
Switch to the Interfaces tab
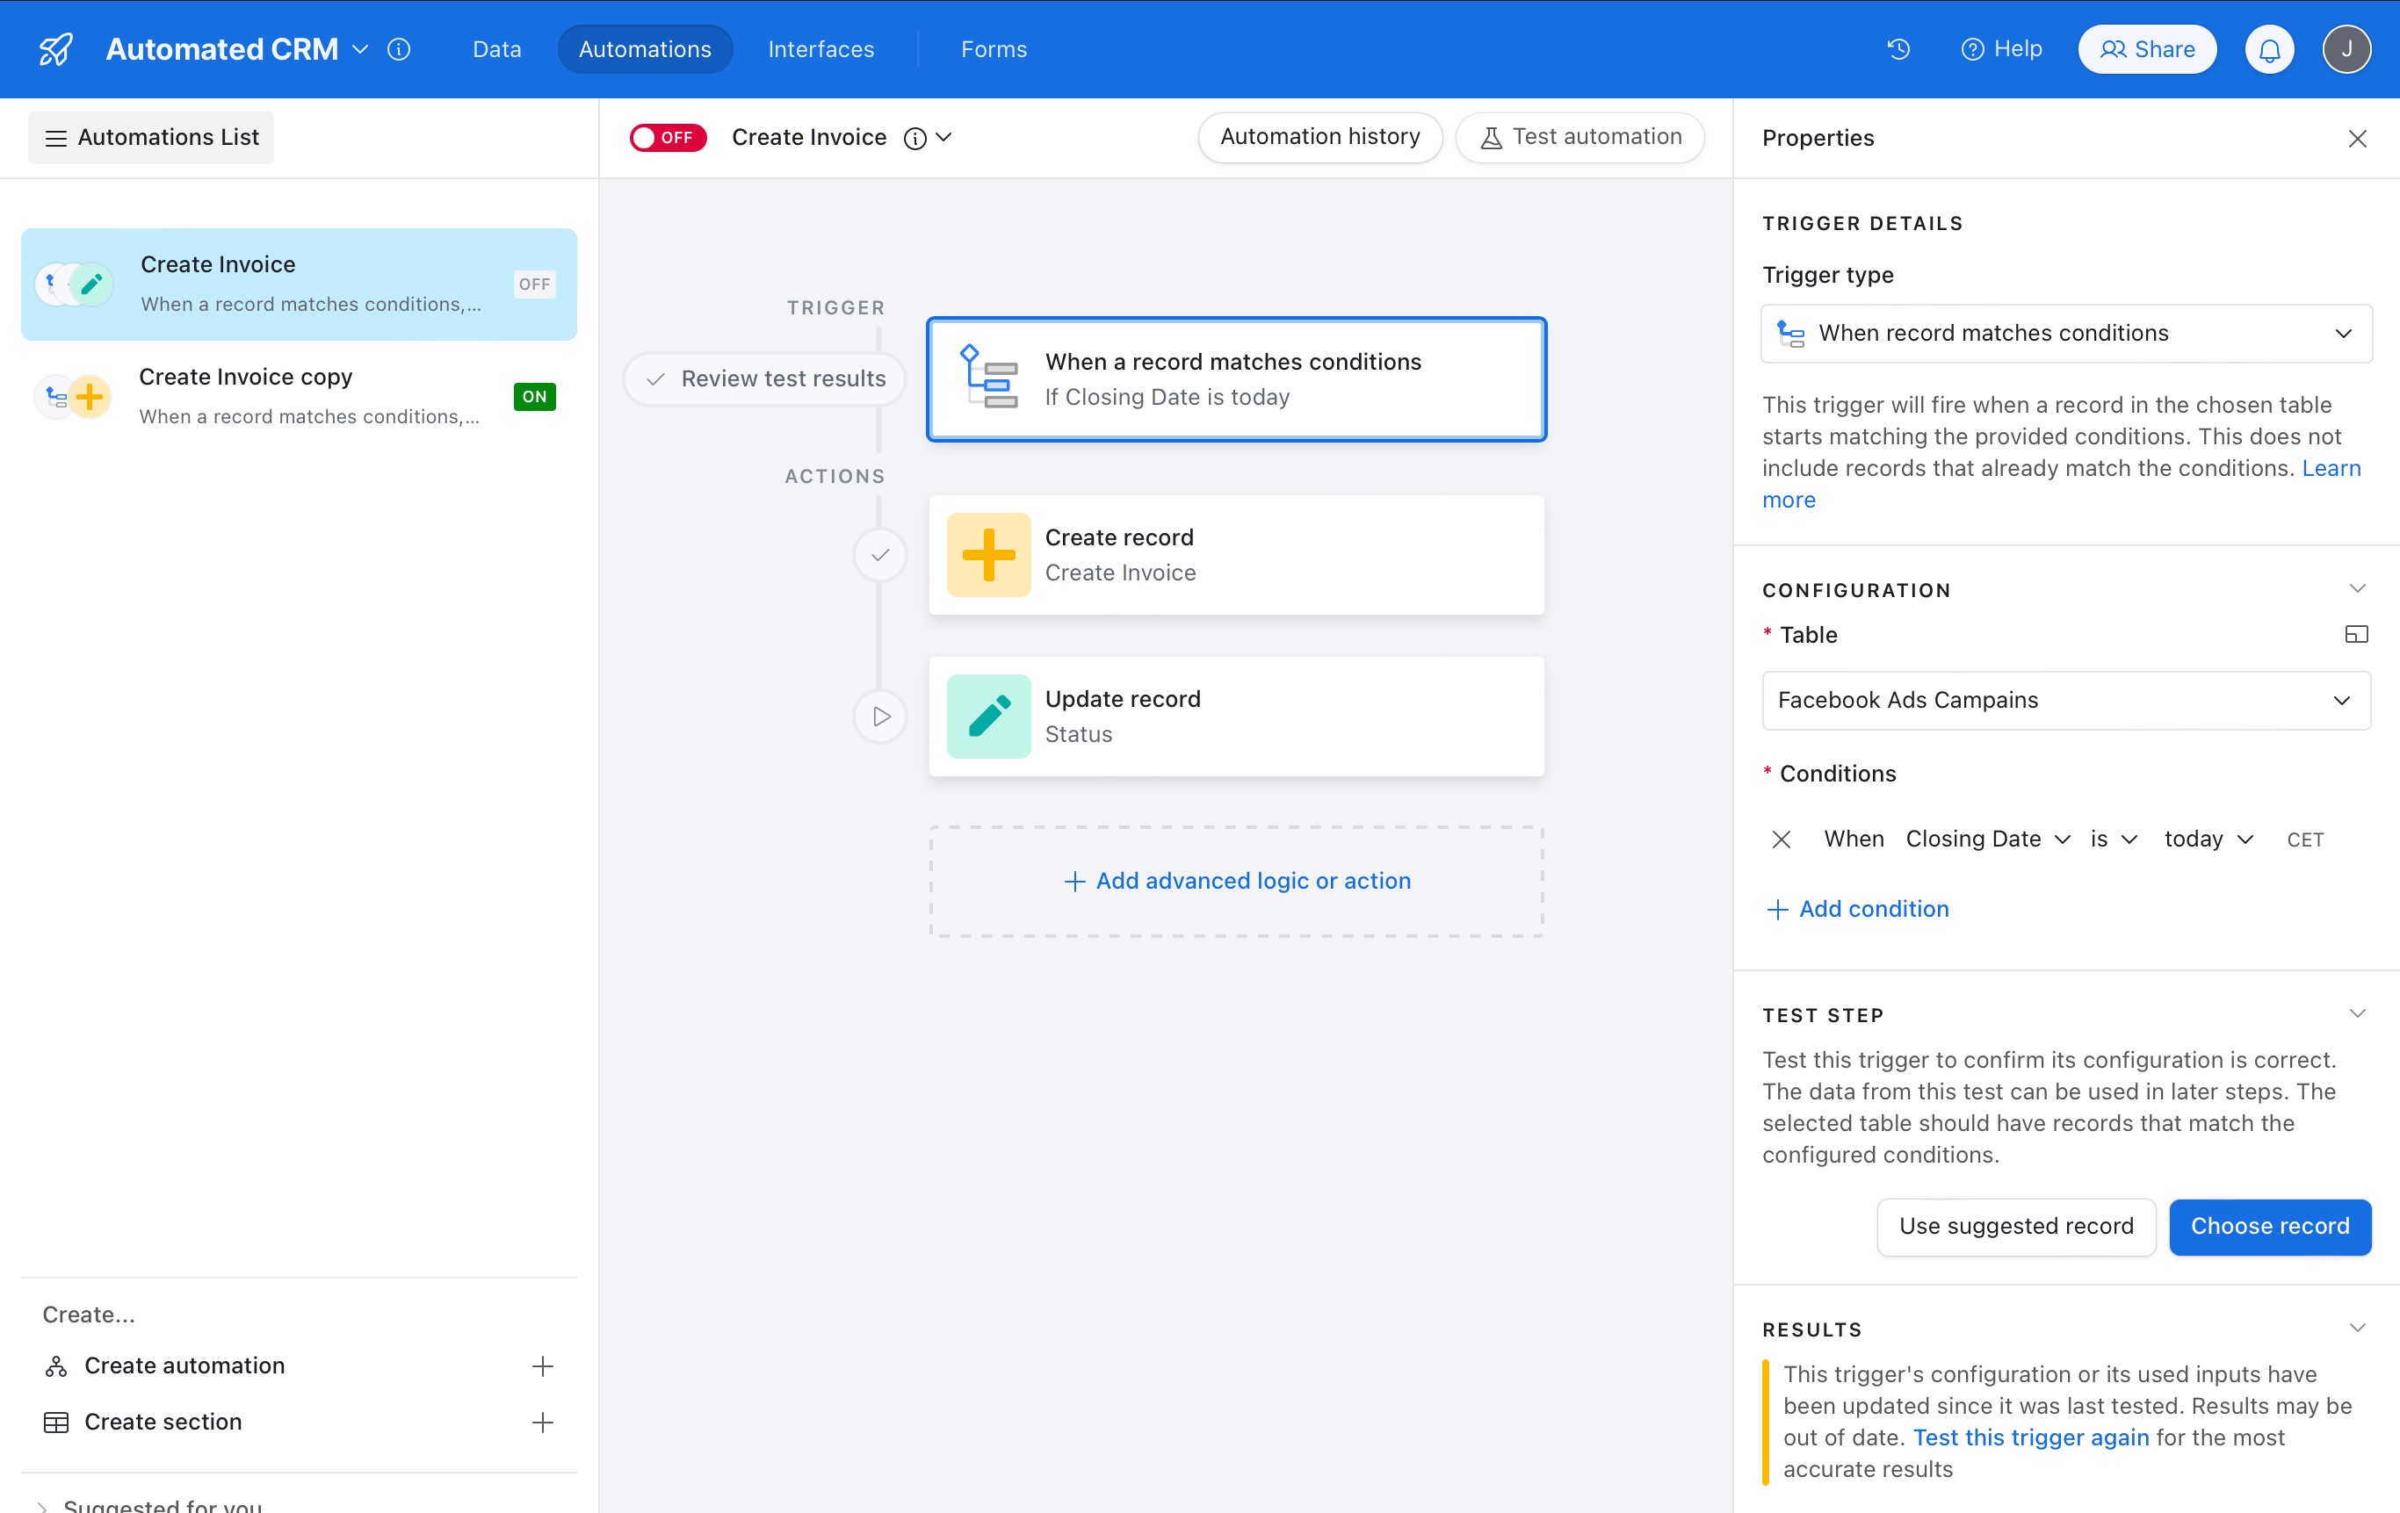point(820,49)
